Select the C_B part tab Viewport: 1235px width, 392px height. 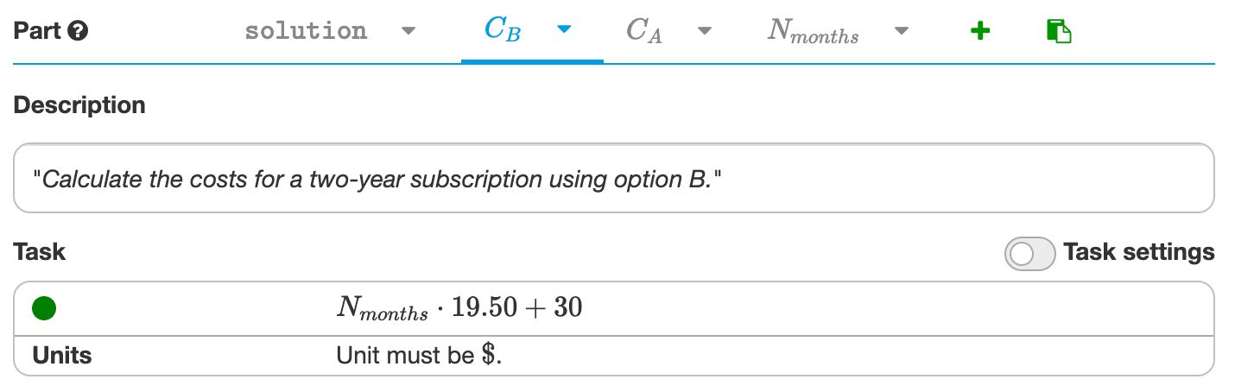[x=503, y=31]
